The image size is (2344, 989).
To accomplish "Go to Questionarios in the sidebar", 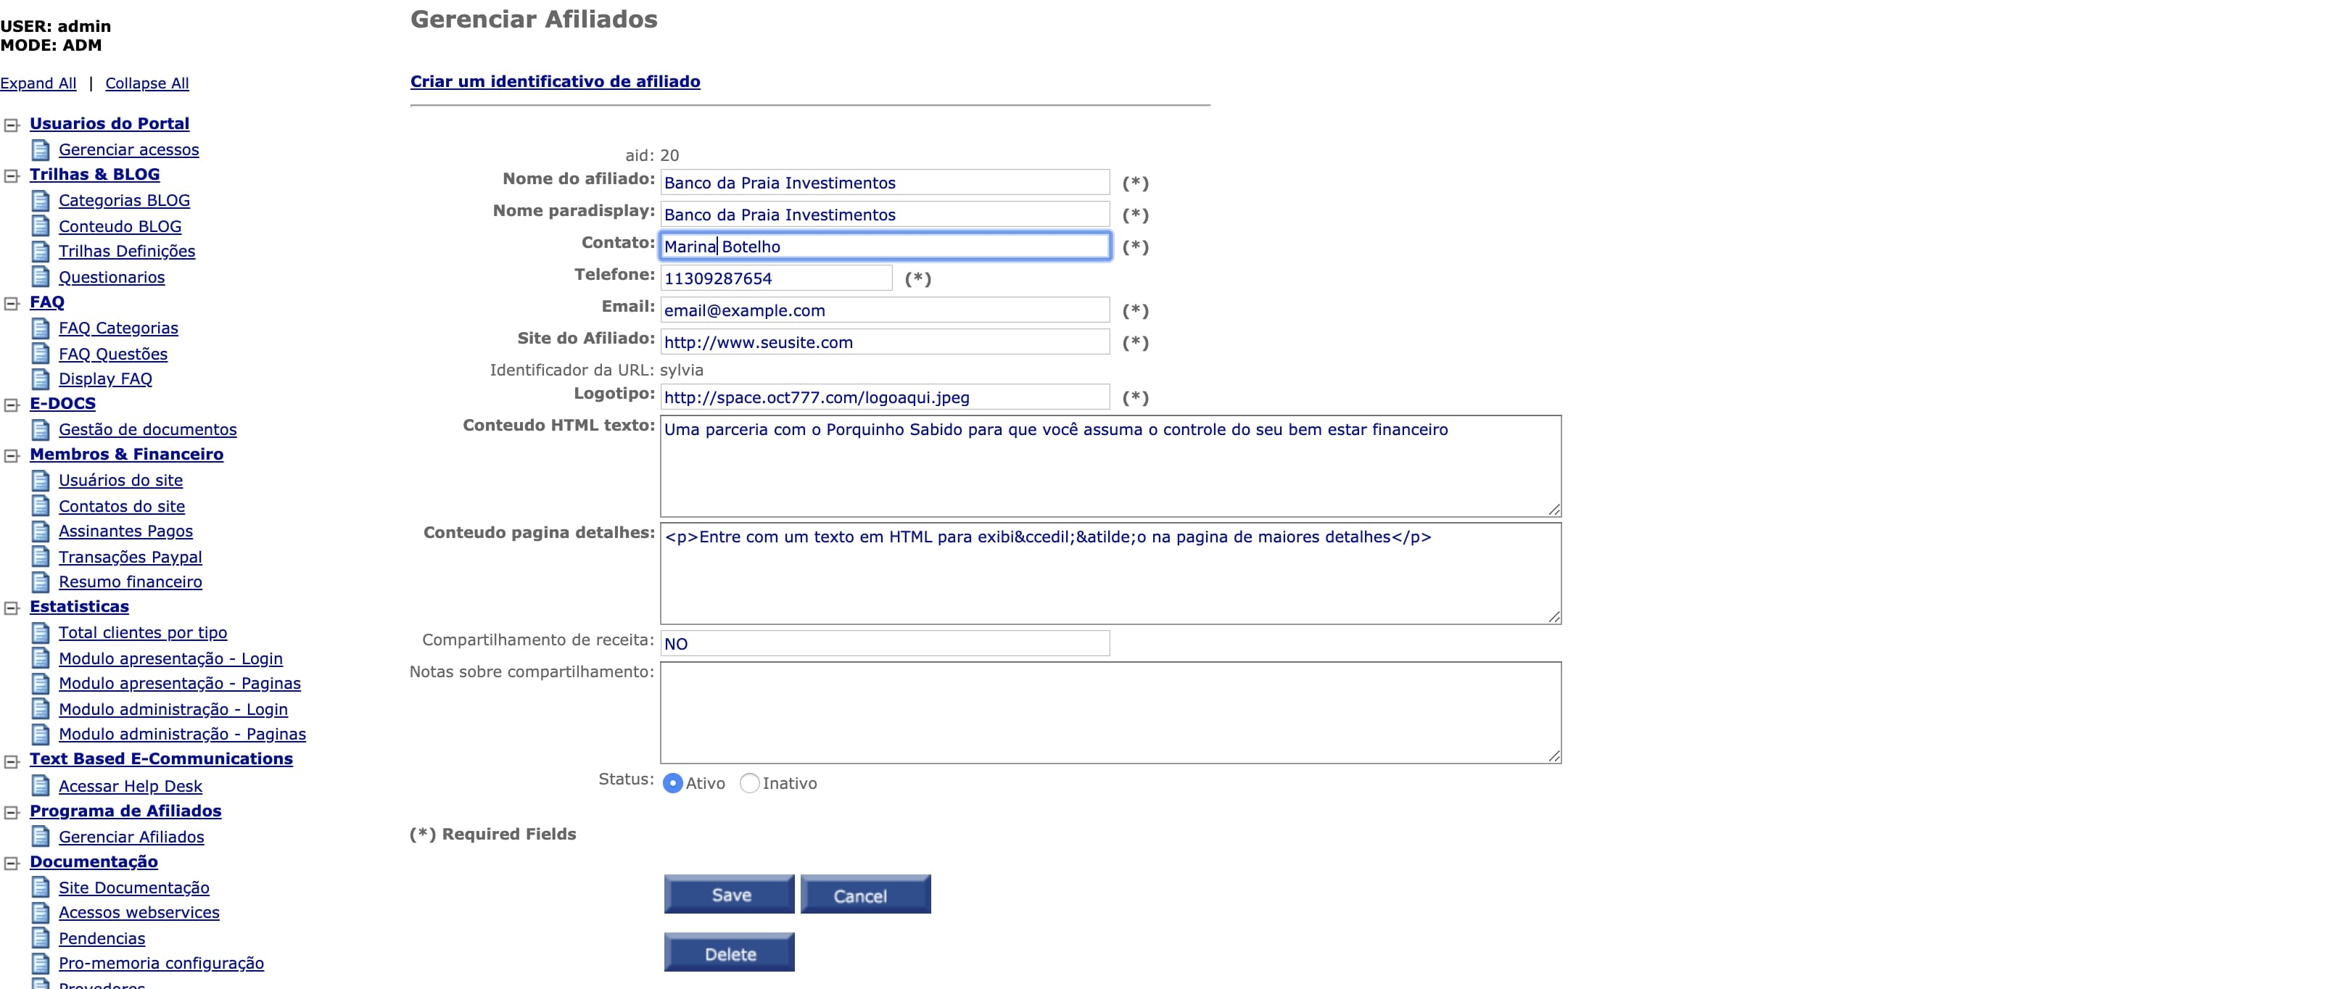I will coord(112,278).
